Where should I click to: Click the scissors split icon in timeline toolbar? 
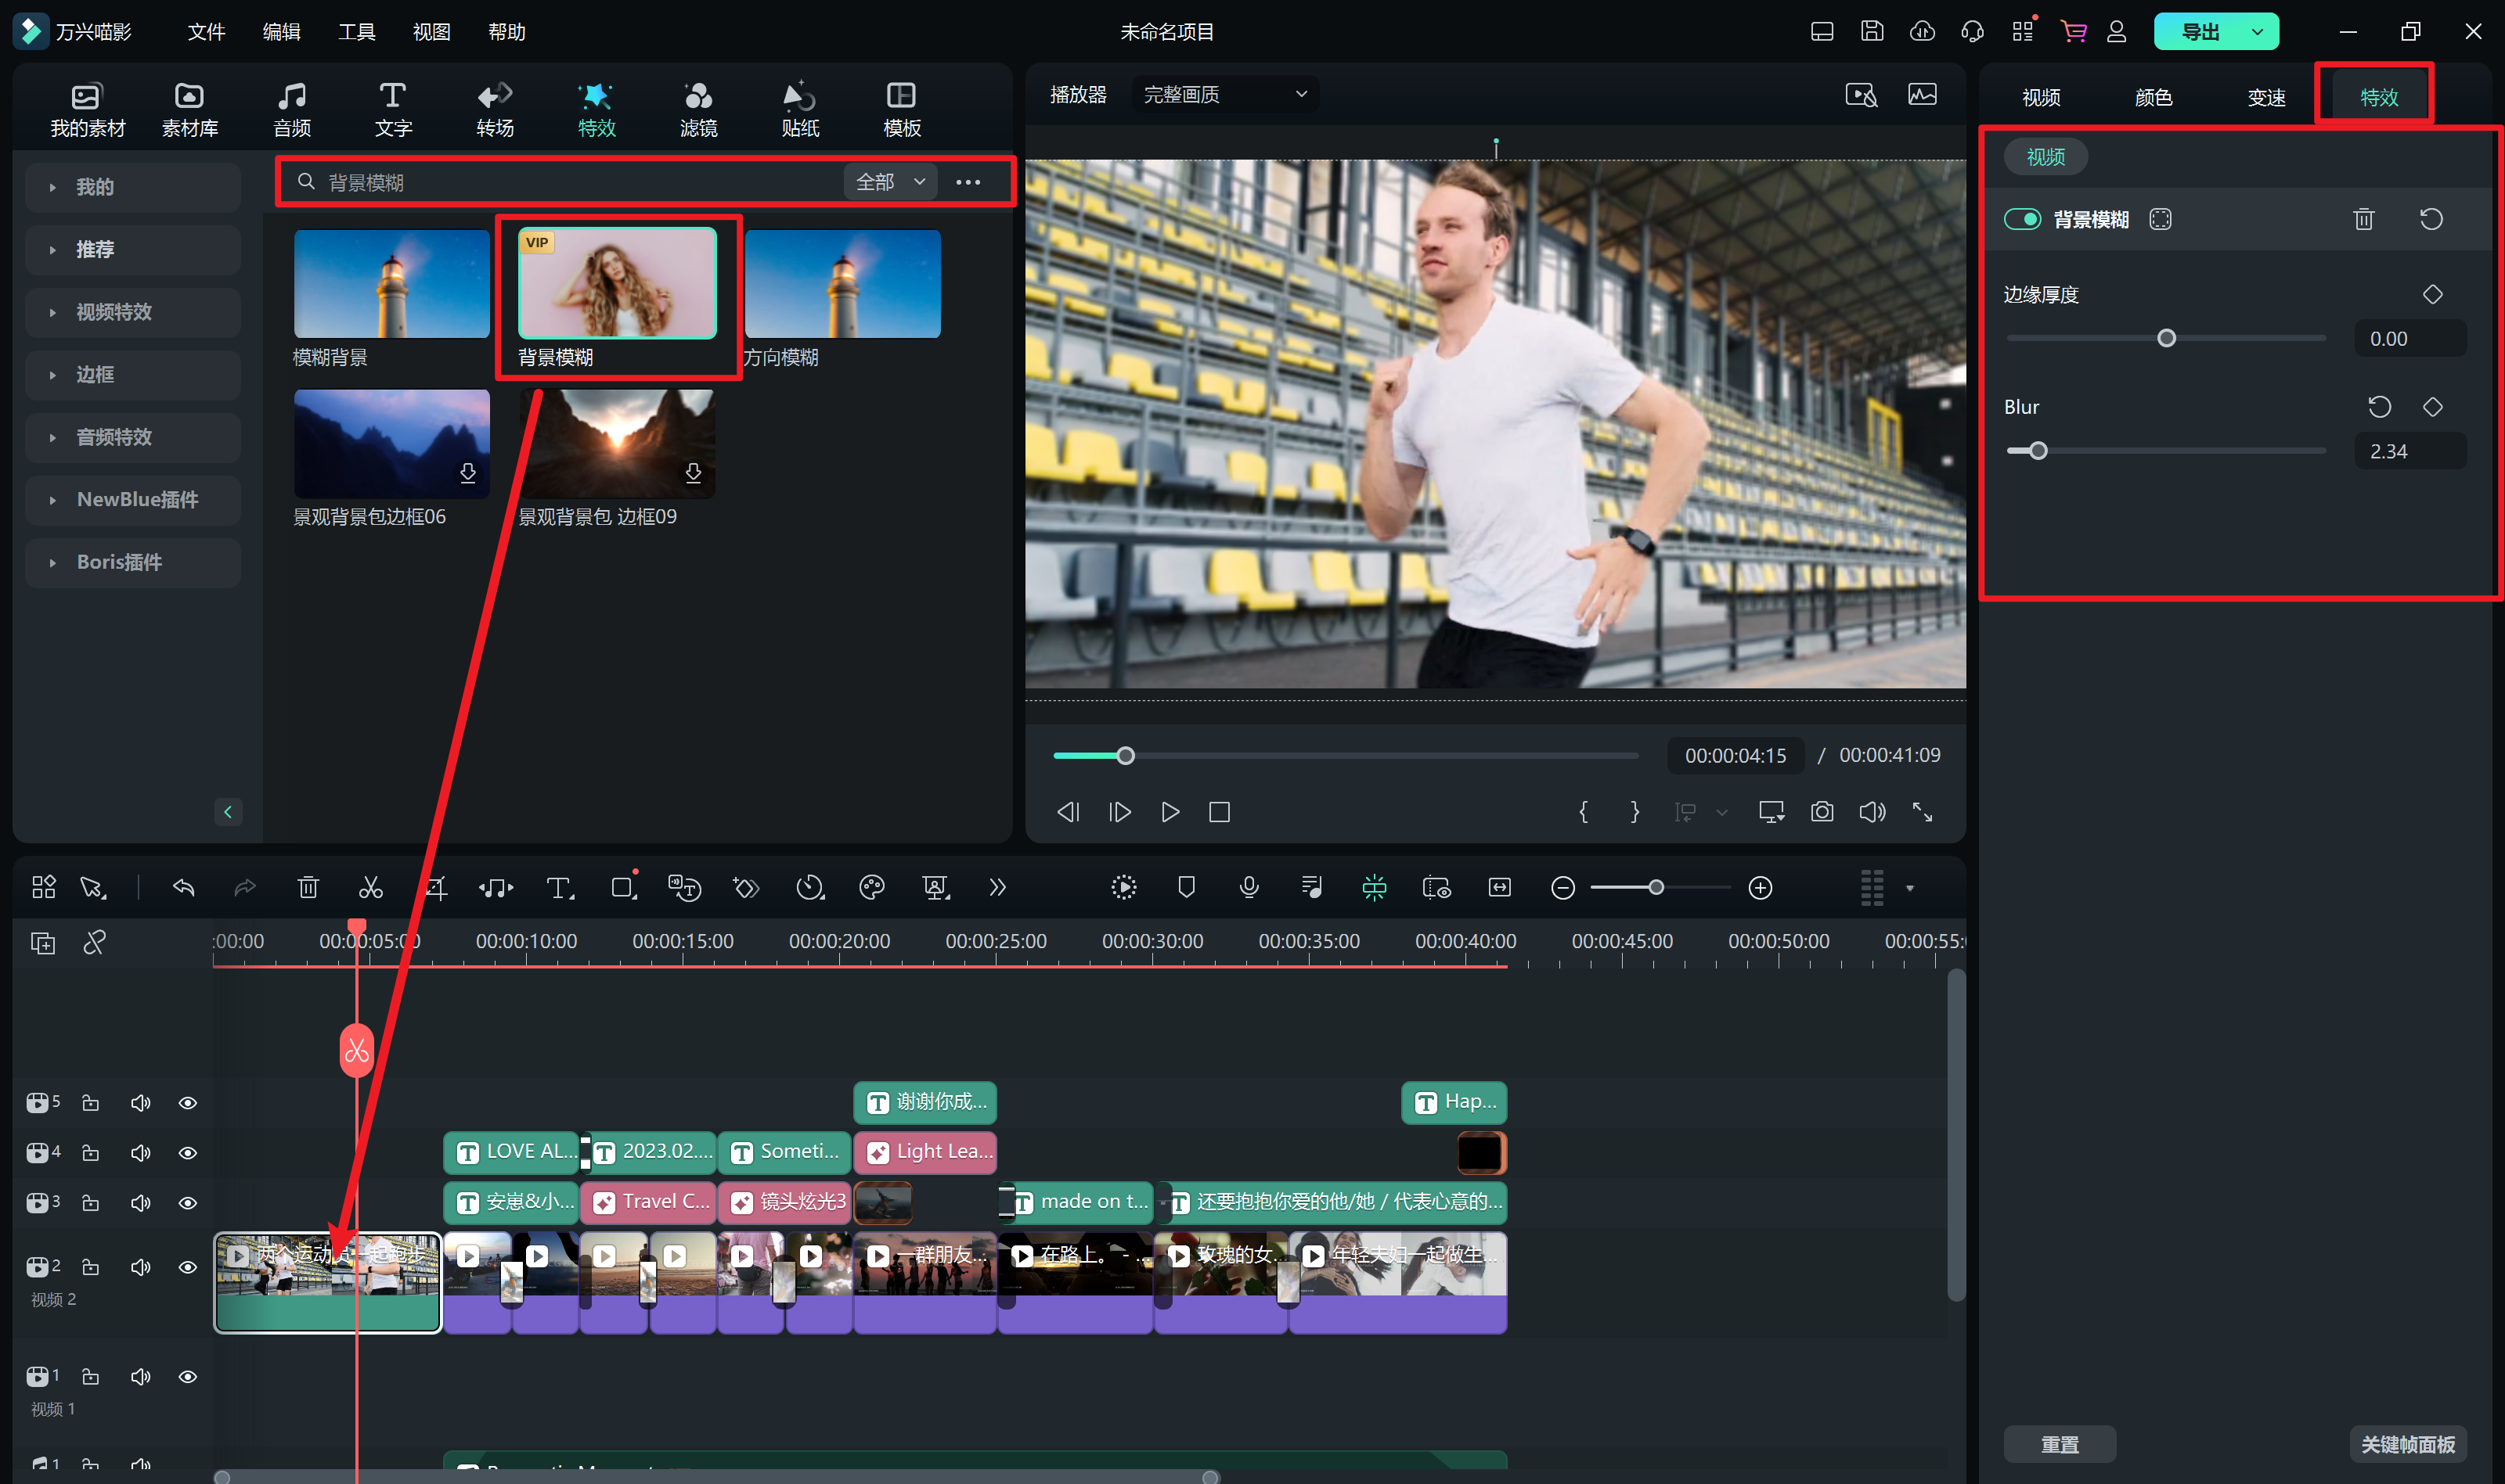point(370,887)
